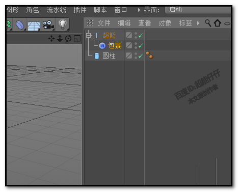Toggle visibility dots of 圆柱
238x192 pixels.
pyautogui.click(x=136, y=56)
